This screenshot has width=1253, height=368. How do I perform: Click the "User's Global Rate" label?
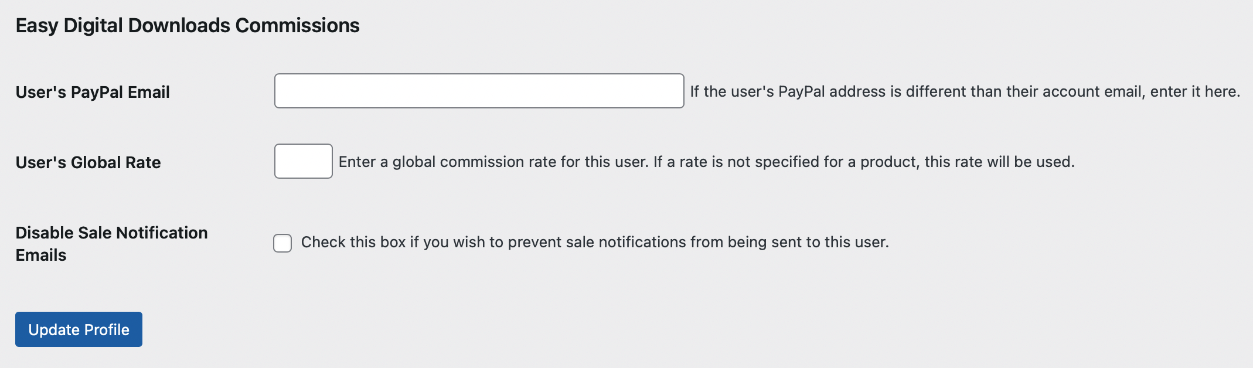point(88,162)
